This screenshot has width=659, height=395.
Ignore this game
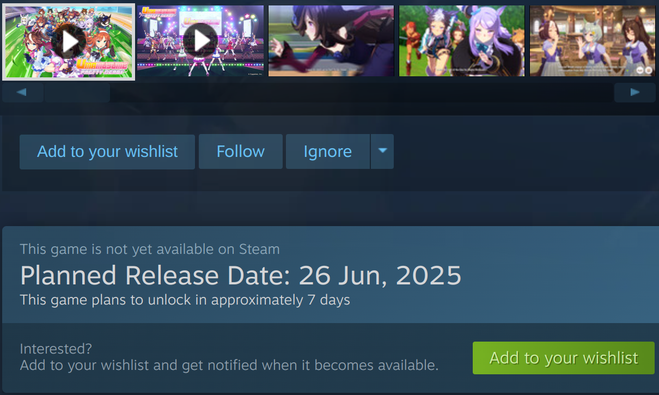click(x=328, y=151)
